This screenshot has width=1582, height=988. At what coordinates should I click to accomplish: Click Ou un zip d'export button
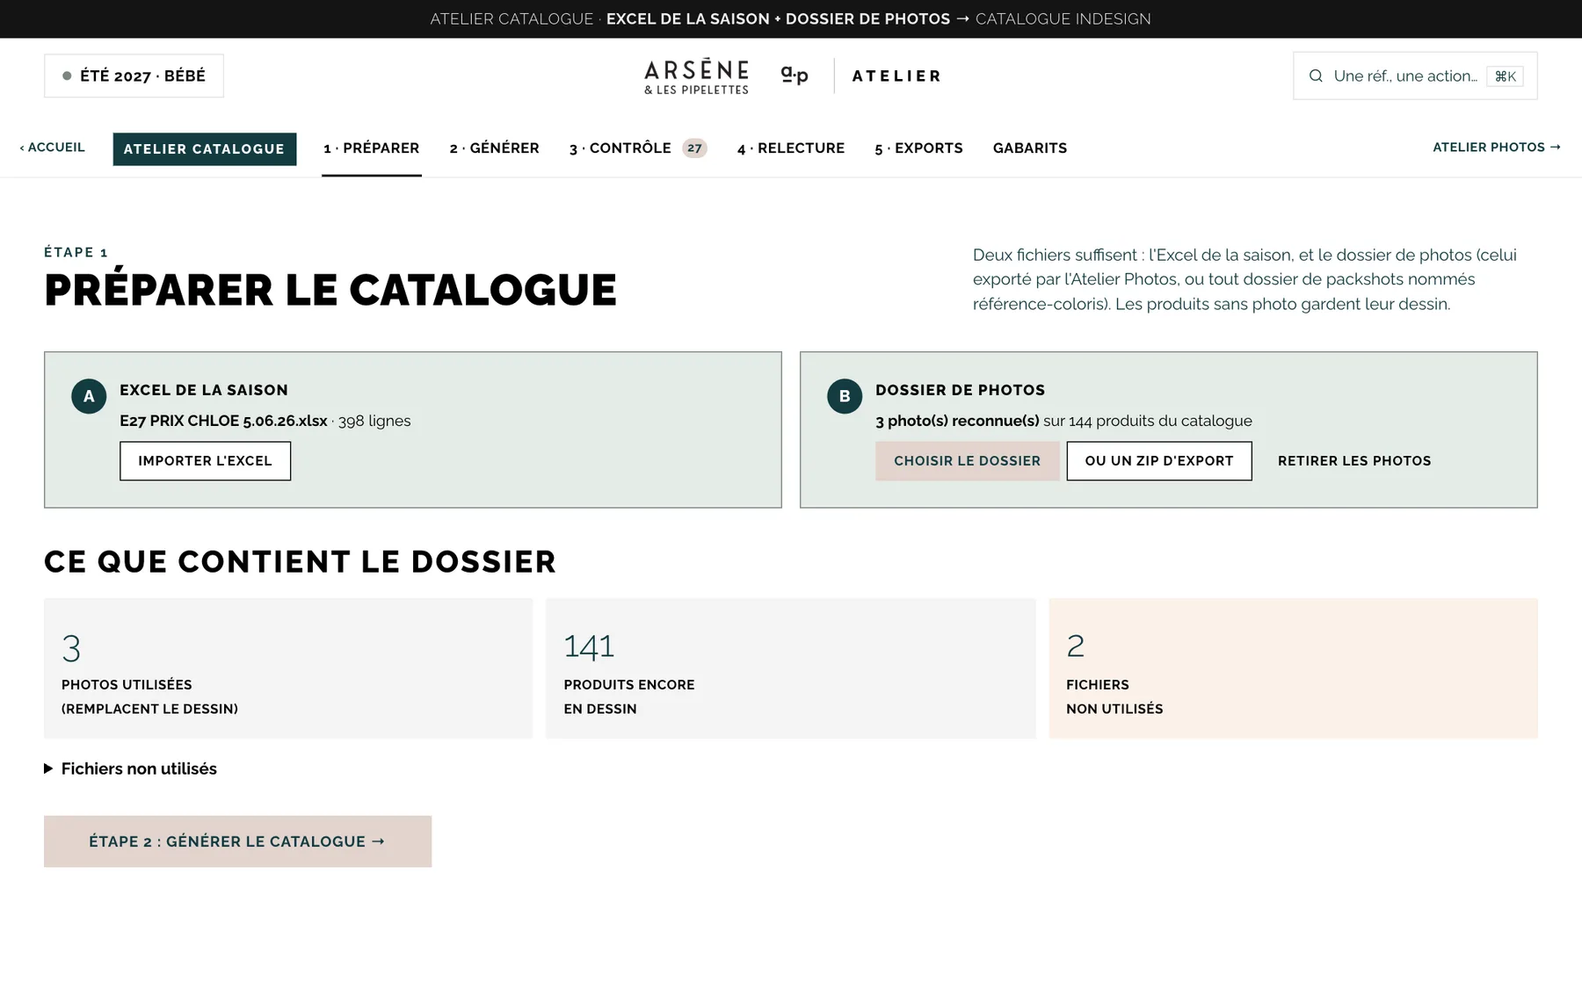coord(1159,461)
